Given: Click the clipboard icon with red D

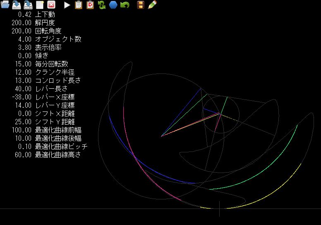Looking at the screenshot, I should coord(90,5).
